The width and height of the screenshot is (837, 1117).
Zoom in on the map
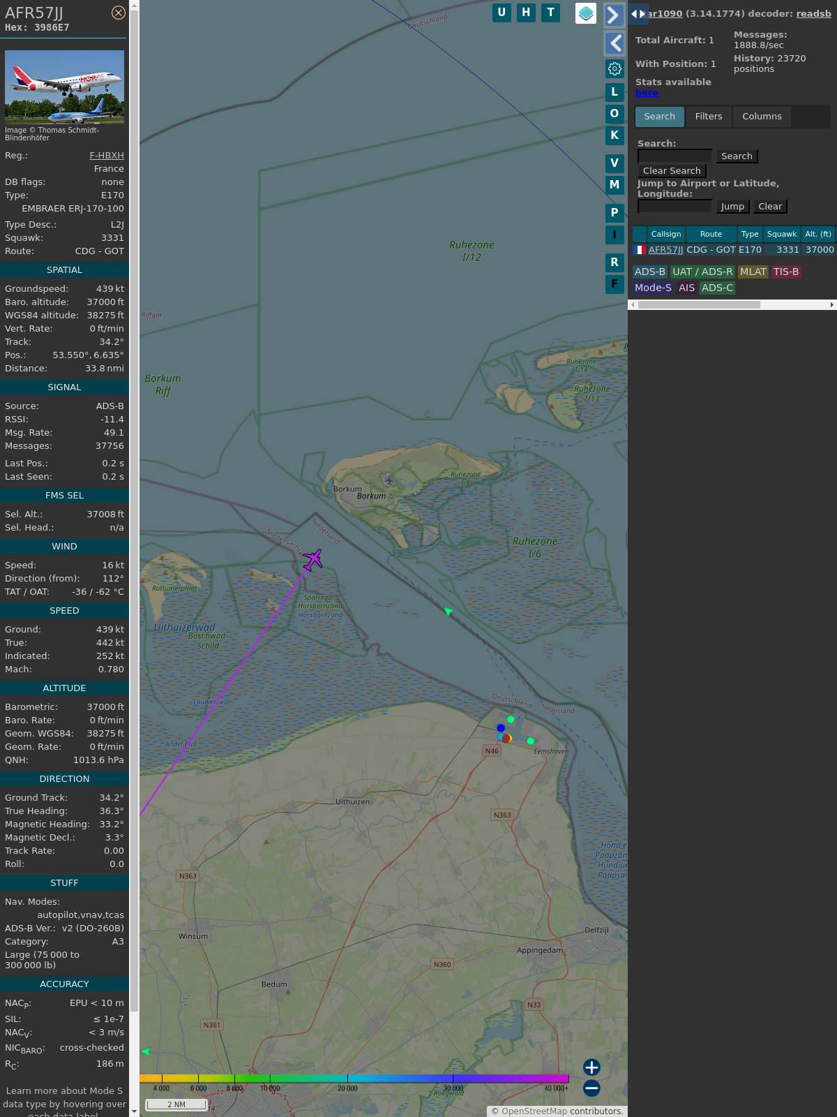pos(591,1067)
